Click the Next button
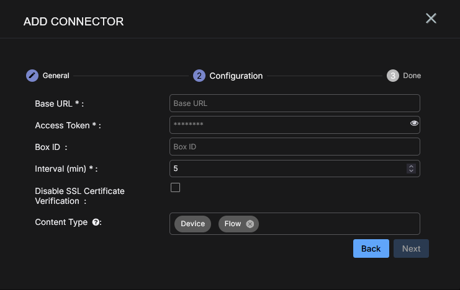460x290 pixels. [x=411, y=248]
